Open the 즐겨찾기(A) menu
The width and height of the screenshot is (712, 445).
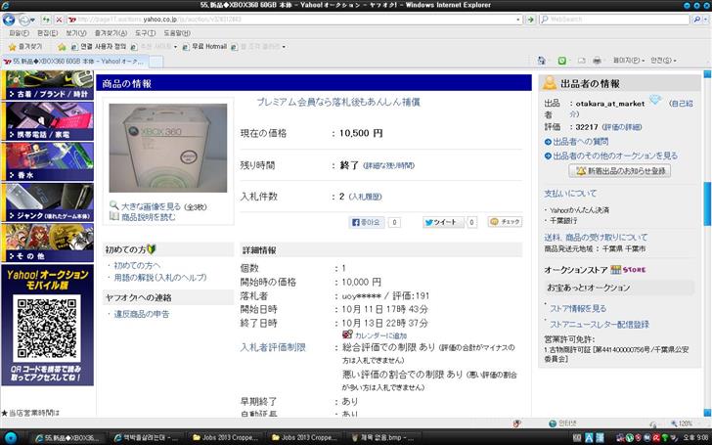[111, 33]
